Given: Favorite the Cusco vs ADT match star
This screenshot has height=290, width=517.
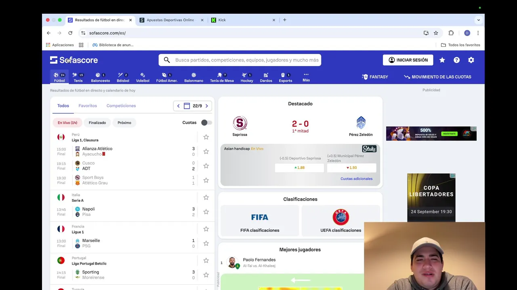Looking at the screenshot, I should [206, 166].
